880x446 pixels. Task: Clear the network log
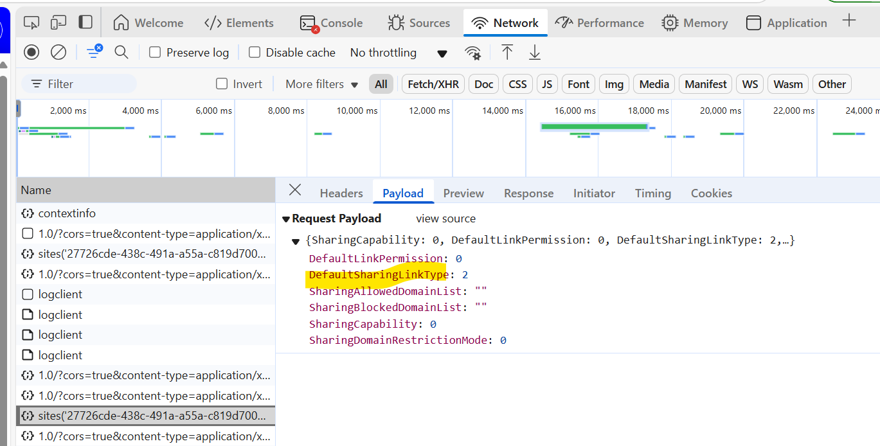click(x=58, y=52)
